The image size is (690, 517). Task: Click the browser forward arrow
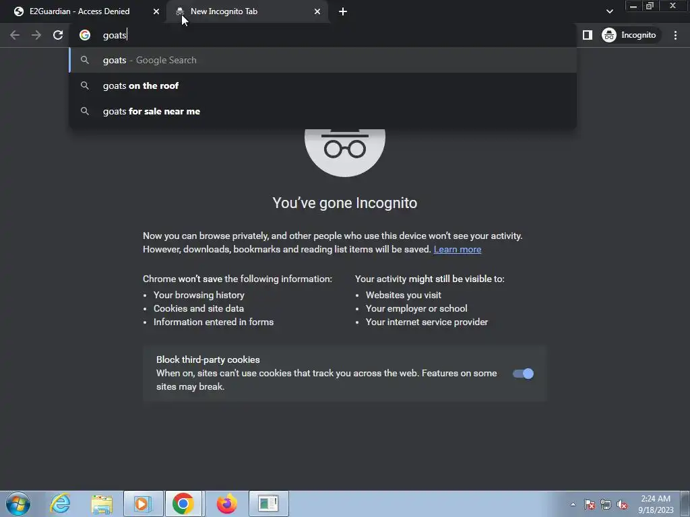36,35
